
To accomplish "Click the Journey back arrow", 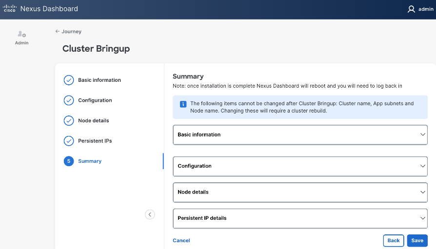I will 58,32.
